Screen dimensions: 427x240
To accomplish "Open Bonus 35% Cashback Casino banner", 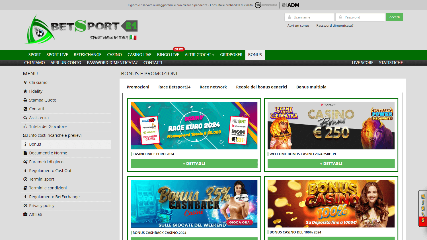I will pyautogui.click(x=194, y=204).
